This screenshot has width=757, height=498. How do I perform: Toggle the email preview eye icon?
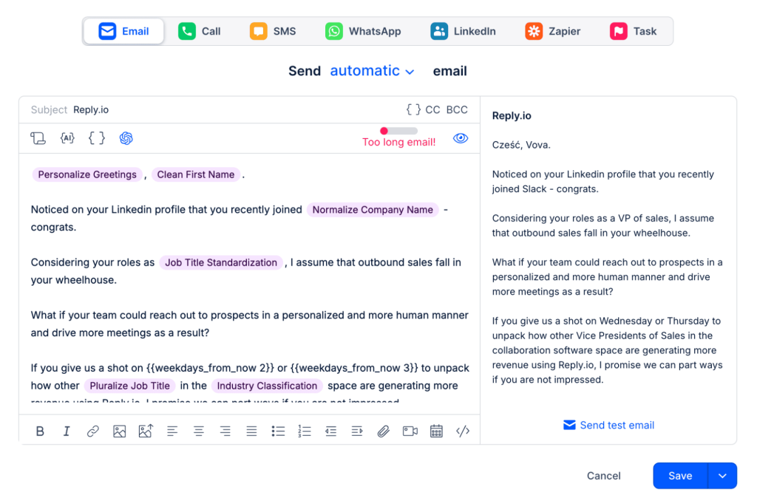[461, 138]
